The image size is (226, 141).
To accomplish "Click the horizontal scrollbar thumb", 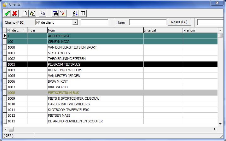I will [11, 129].
